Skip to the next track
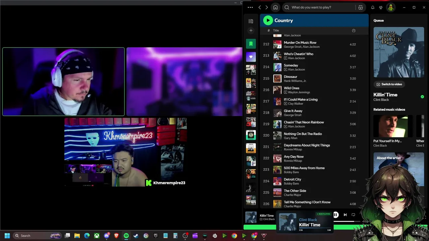Image resolution: width=429 pixels, height=241 pixels. 345,215
